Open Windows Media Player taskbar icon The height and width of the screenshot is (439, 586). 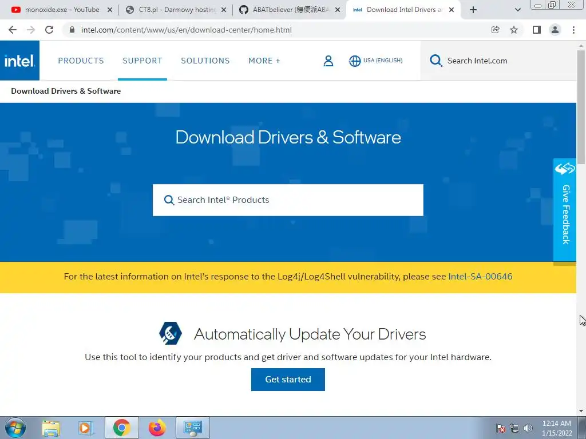click(x=85, y=428)
